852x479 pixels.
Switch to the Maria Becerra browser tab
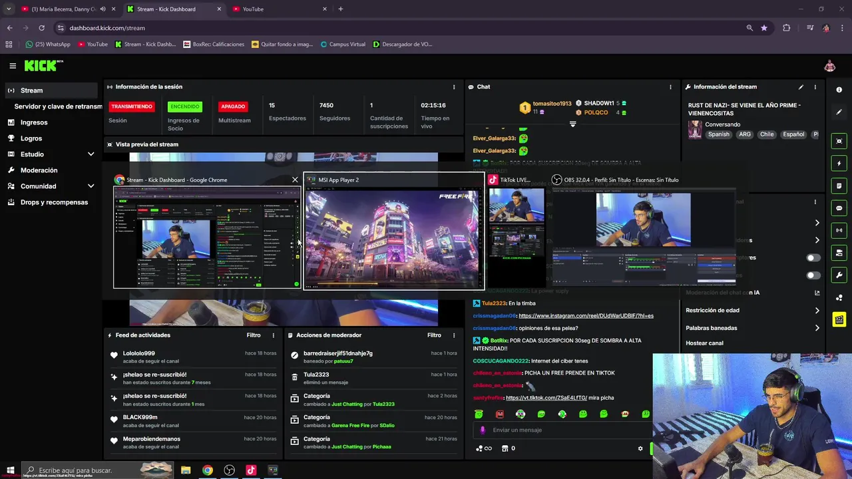coord(67,9)
